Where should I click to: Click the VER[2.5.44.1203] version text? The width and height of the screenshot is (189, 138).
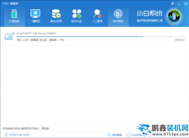(19, 135)
